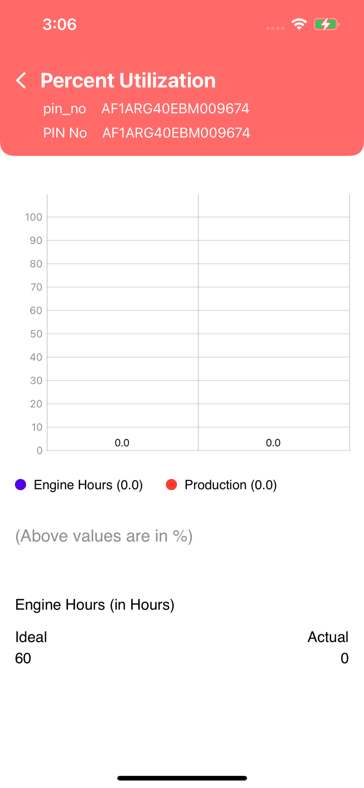364x788 pixels.
Task: Tap the Engine Hours (in Hours) heading
Action: click(95, 605)
